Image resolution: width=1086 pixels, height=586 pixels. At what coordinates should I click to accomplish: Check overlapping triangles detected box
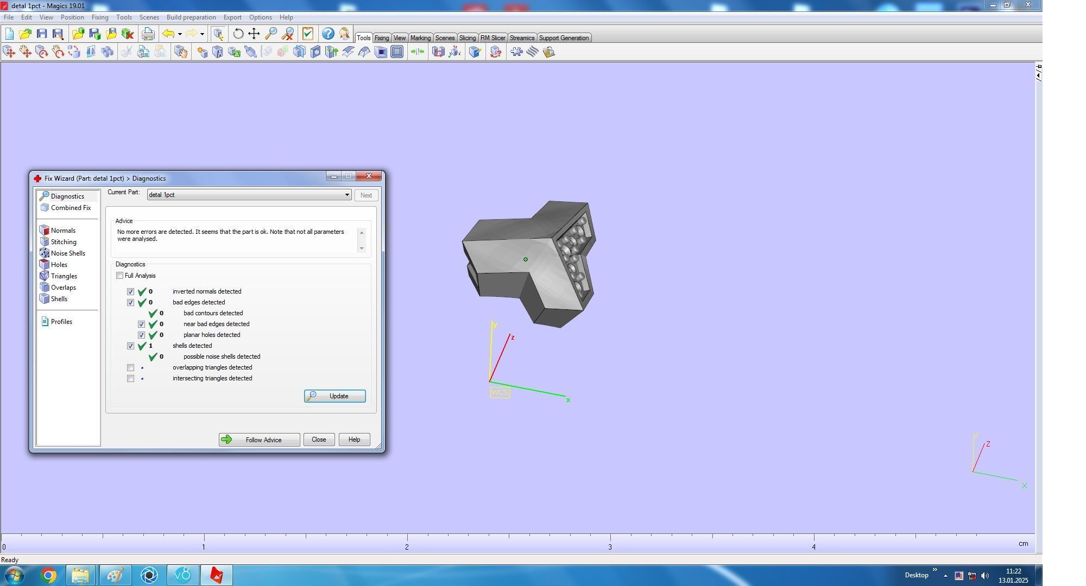[x=130, y=368]
